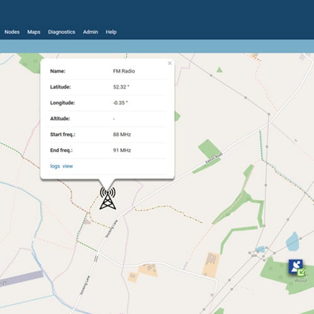
Task: Click the grey runway strip on map
Action: 21,278
